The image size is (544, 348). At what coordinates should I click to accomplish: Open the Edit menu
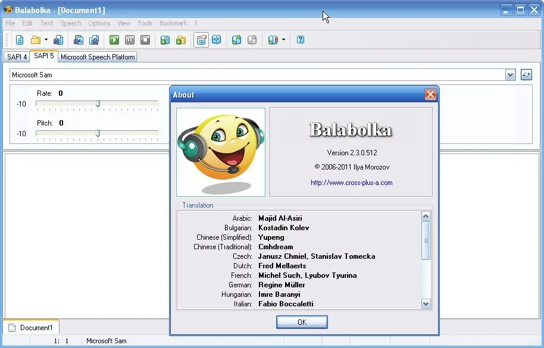[27, 23]
